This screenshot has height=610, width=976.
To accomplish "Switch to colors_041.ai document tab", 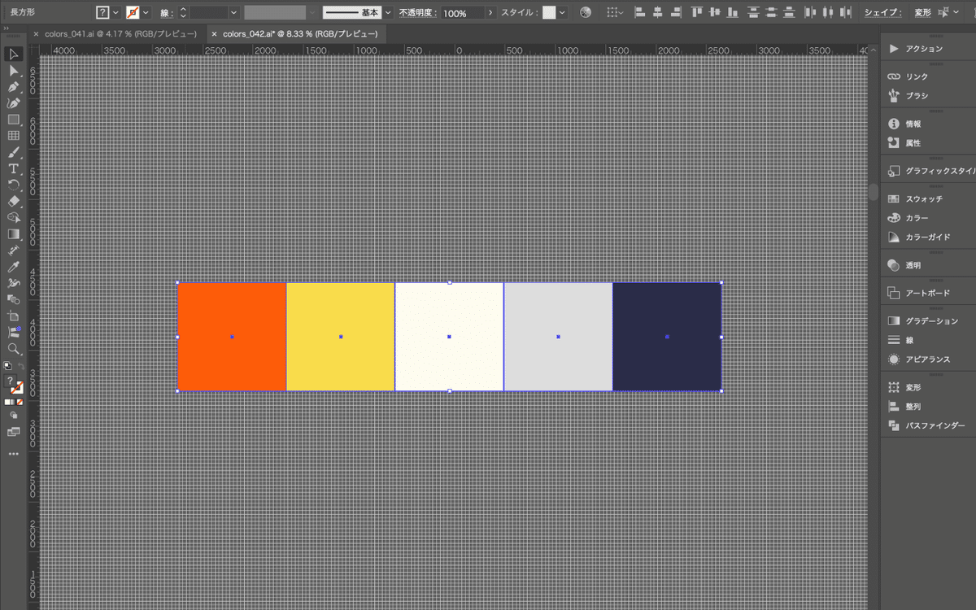I will point(120,34).
